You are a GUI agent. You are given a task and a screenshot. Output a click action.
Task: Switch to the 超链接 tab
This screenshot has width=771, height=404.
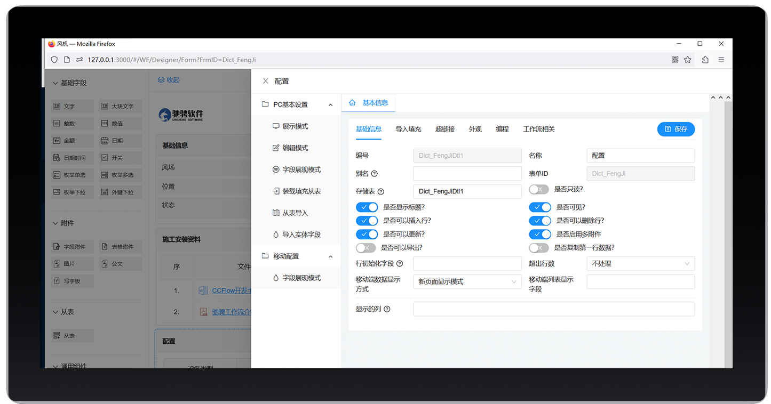click(445, 129)
